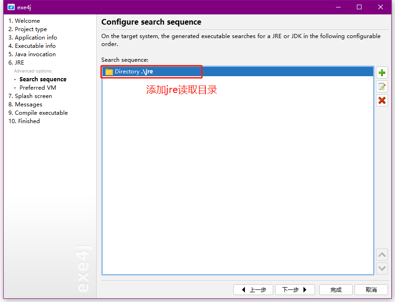Click the folder icon of Directory entry
The height and width of the screenshot is (302, 395).
109,72
